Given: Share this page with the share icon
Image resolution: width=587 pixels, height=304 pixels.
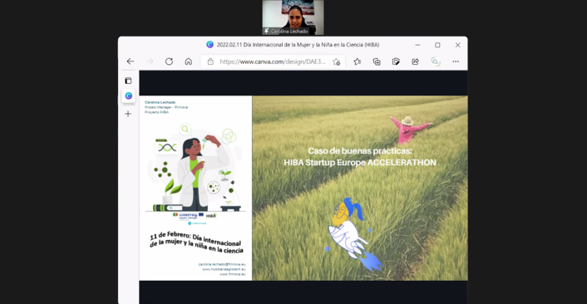Looking at the screenshot, I should [x=415, y=61].
